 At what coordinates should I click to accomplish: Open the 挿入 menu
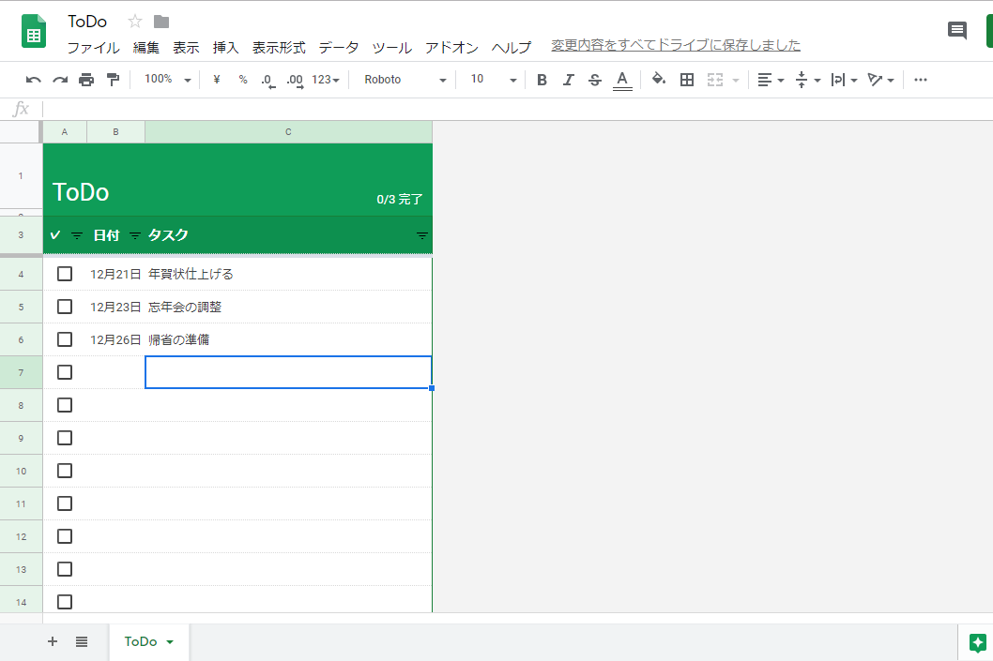click(x=225, y=48)
